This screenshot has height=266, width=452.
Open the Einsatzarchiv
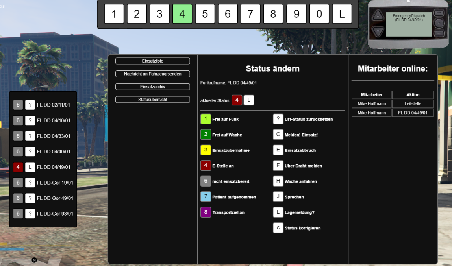tap(152, 87)
